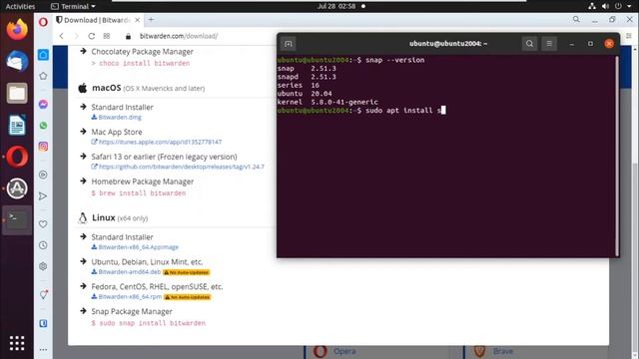Click the 'choco install bitwarden' command
The width and height of the screenshot is (639, 359).
pos(144,64)
